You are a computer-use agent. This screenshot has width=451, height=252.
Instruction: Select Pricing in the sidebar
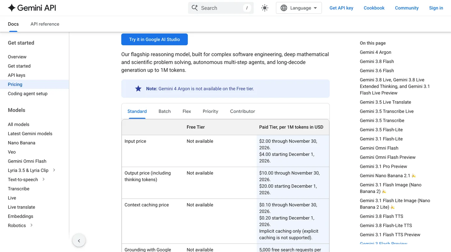(x=15, y=84)
